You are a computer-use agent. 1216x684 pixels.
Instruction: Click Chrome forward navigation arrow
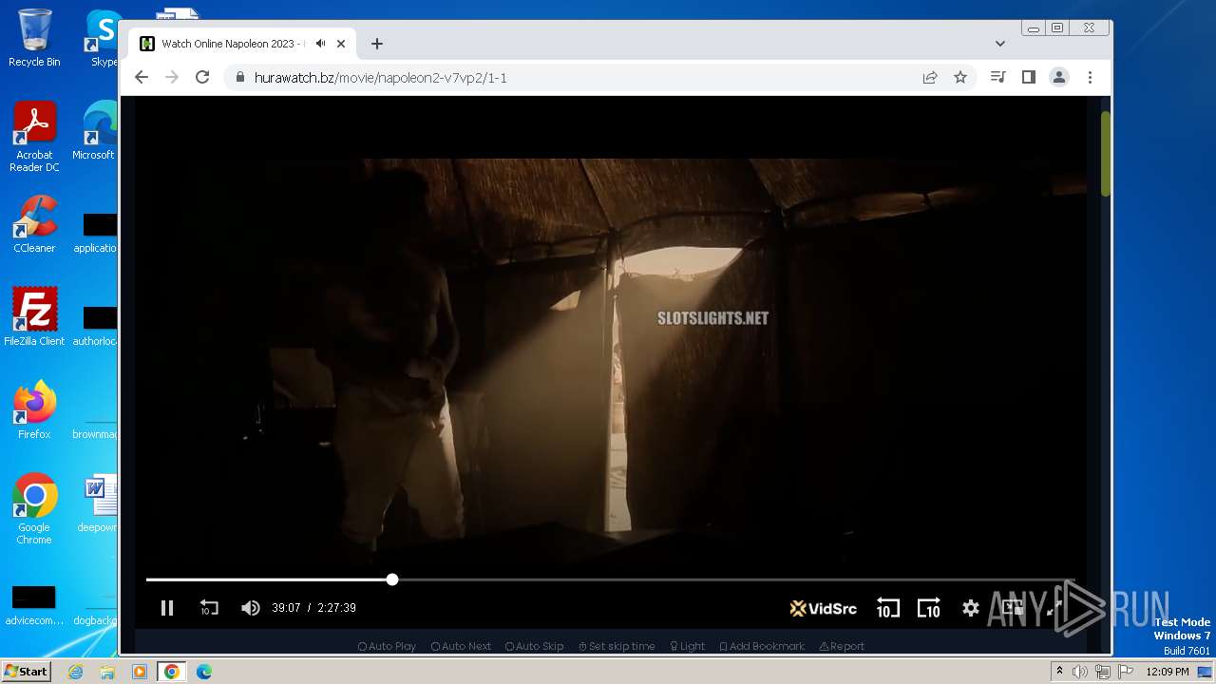pyautogui.click(x=172, y=77)
